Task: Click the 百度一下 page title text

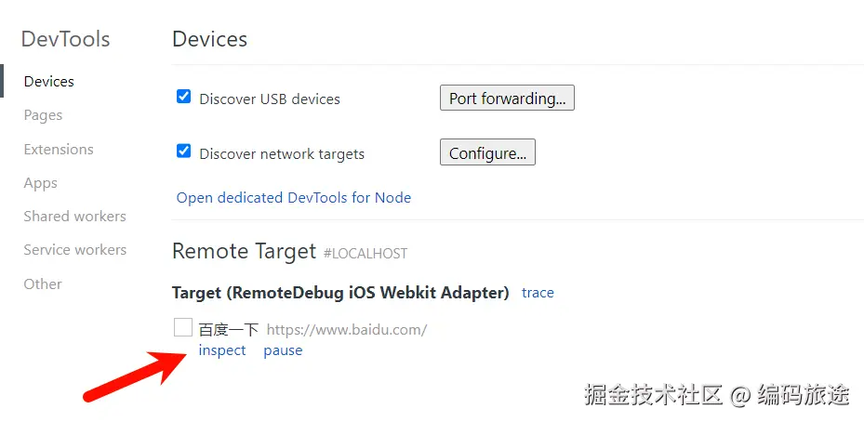Action: 229,329
